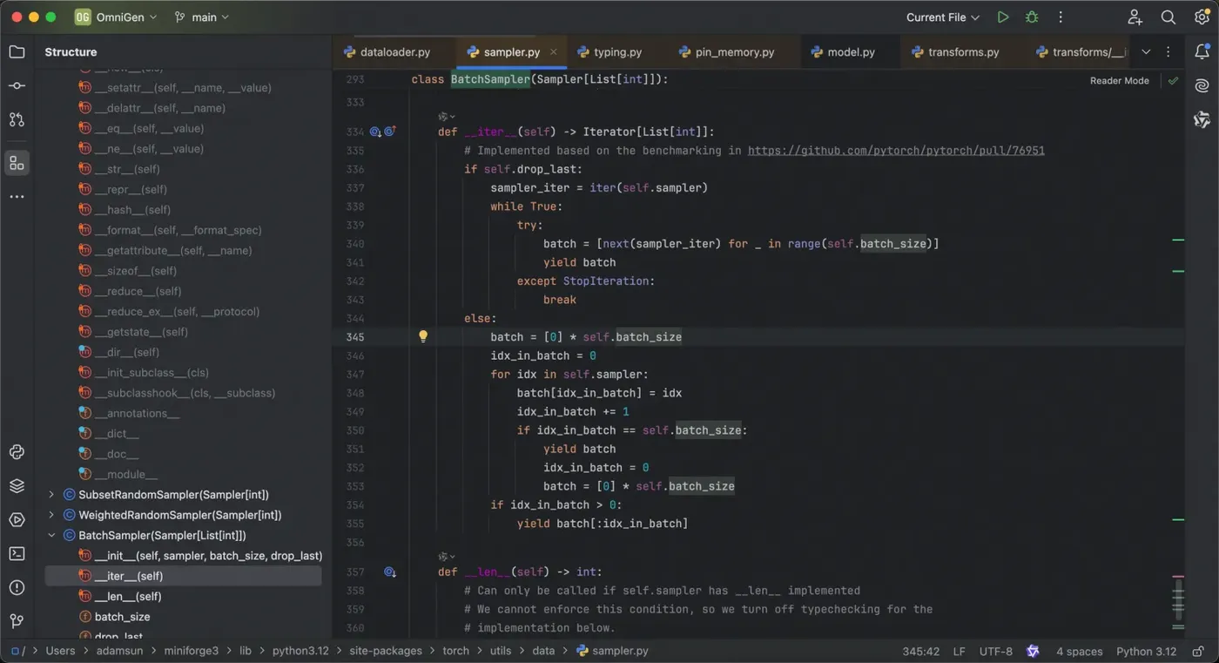Open the 4 spaces indent settings
Viewport: 1219px width, 663px height.
[1079, 651]
